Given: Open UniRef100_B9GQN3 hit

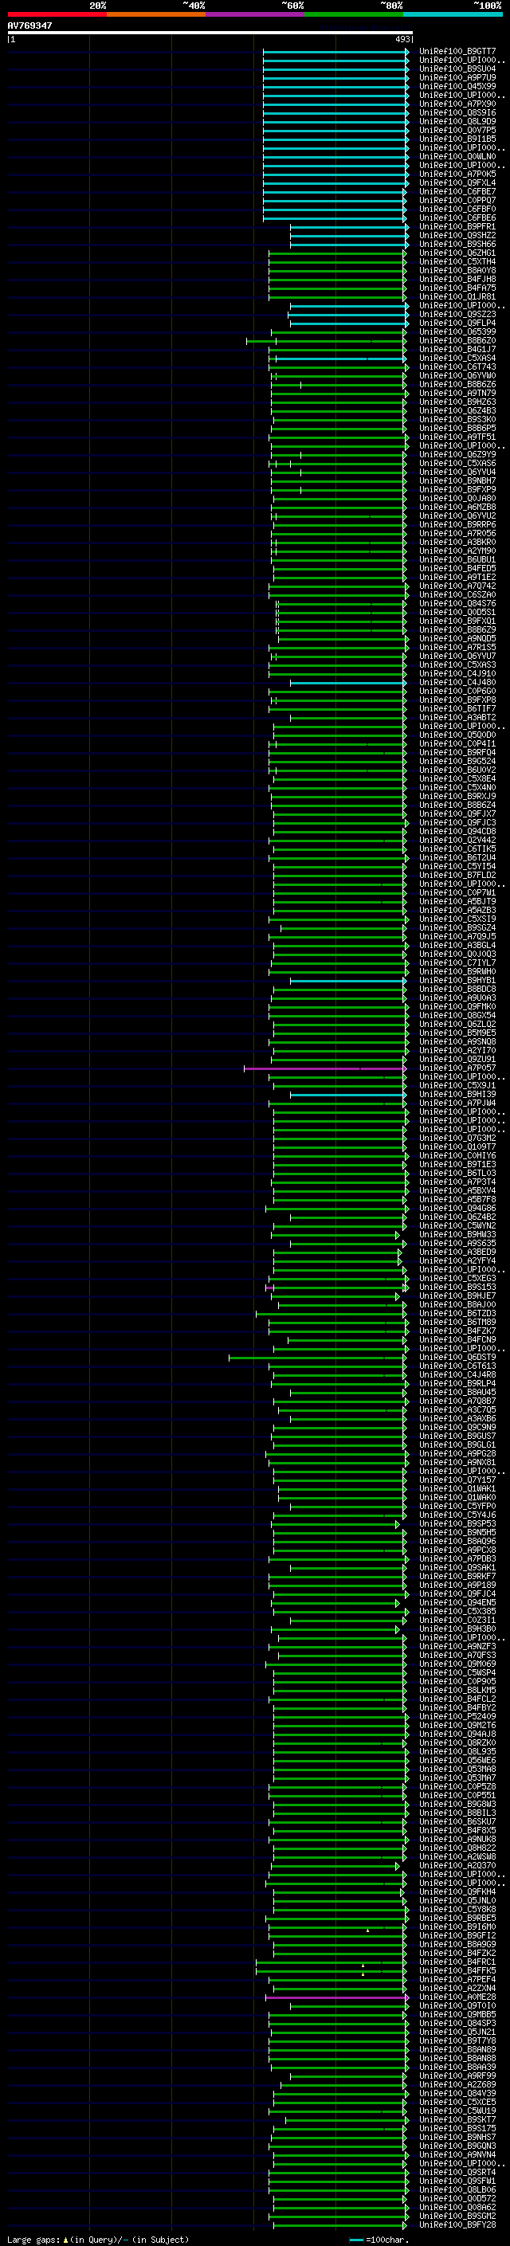Looking at the screenshot, I should pos(457,2146).
